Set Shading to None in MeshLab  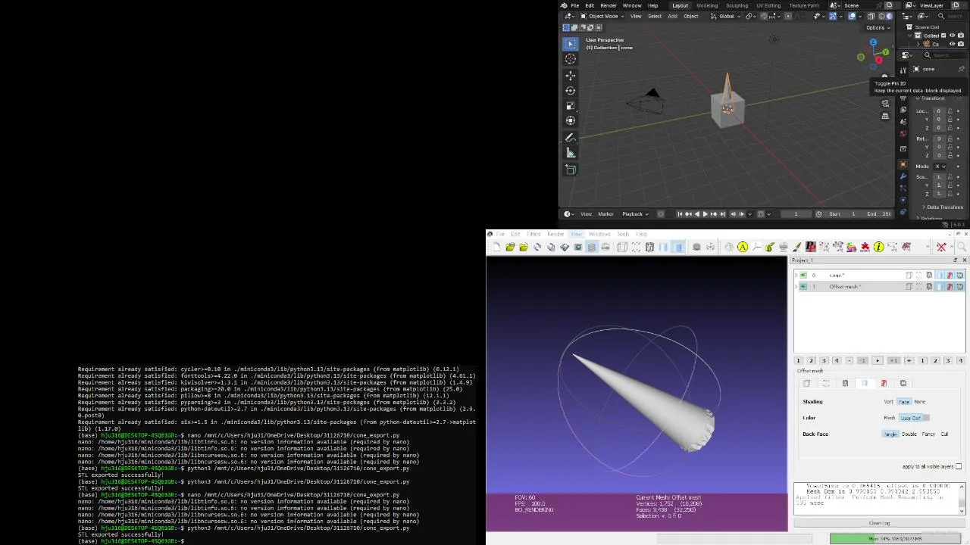[919, 402]
